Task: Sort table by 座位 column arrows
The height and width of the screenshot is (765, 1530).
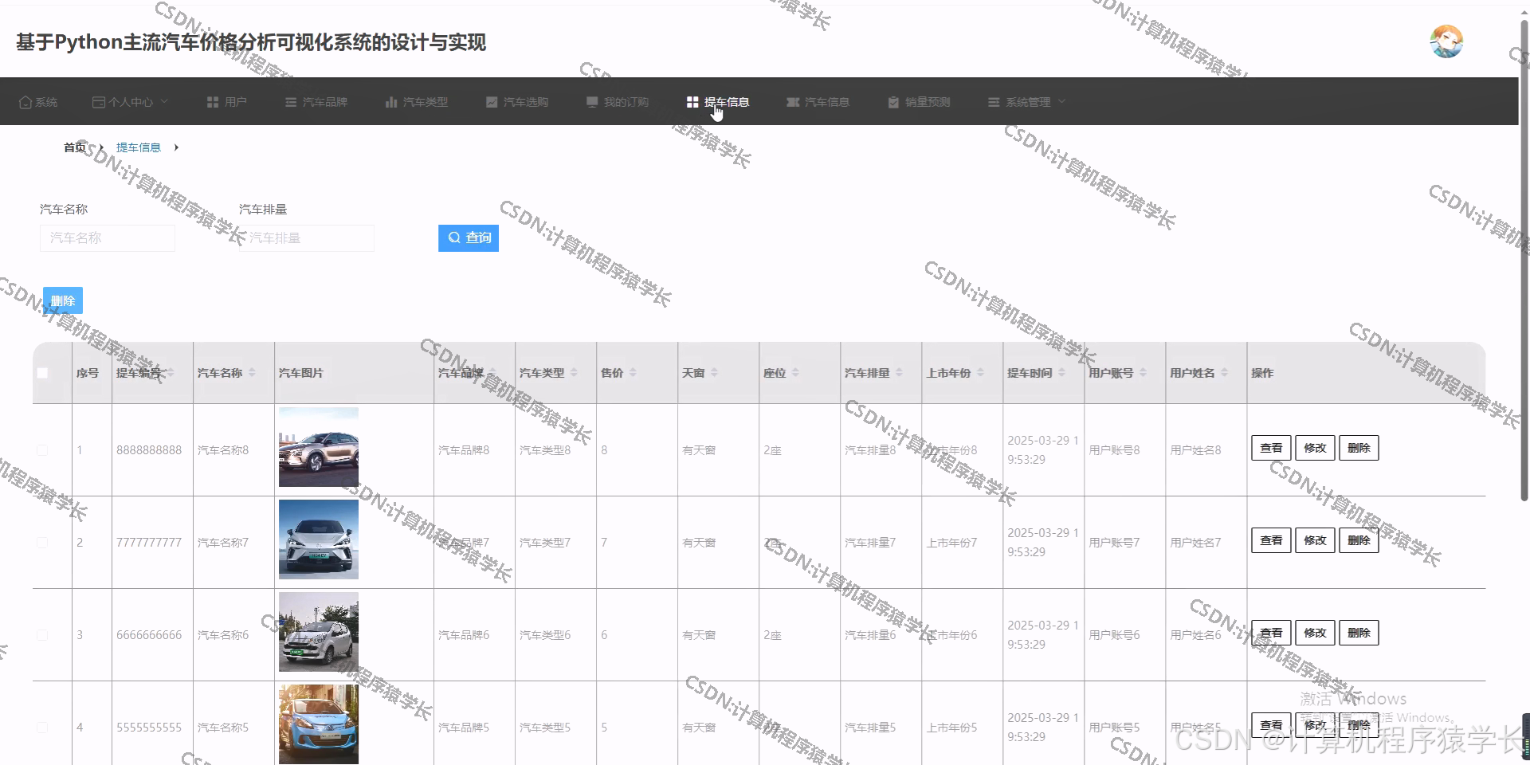Action: [795, 373]
